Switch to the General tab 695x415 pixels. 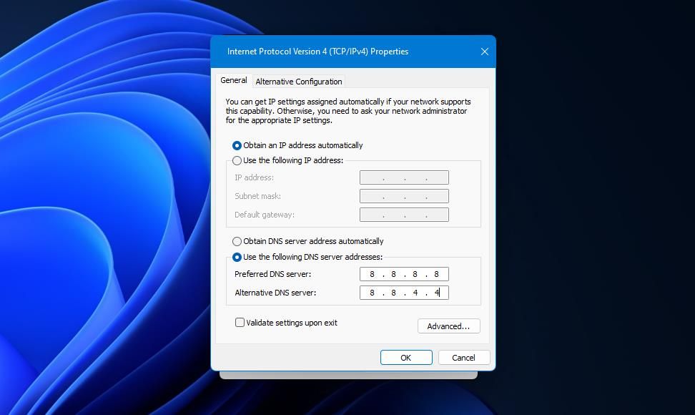[x=234, y=80]
